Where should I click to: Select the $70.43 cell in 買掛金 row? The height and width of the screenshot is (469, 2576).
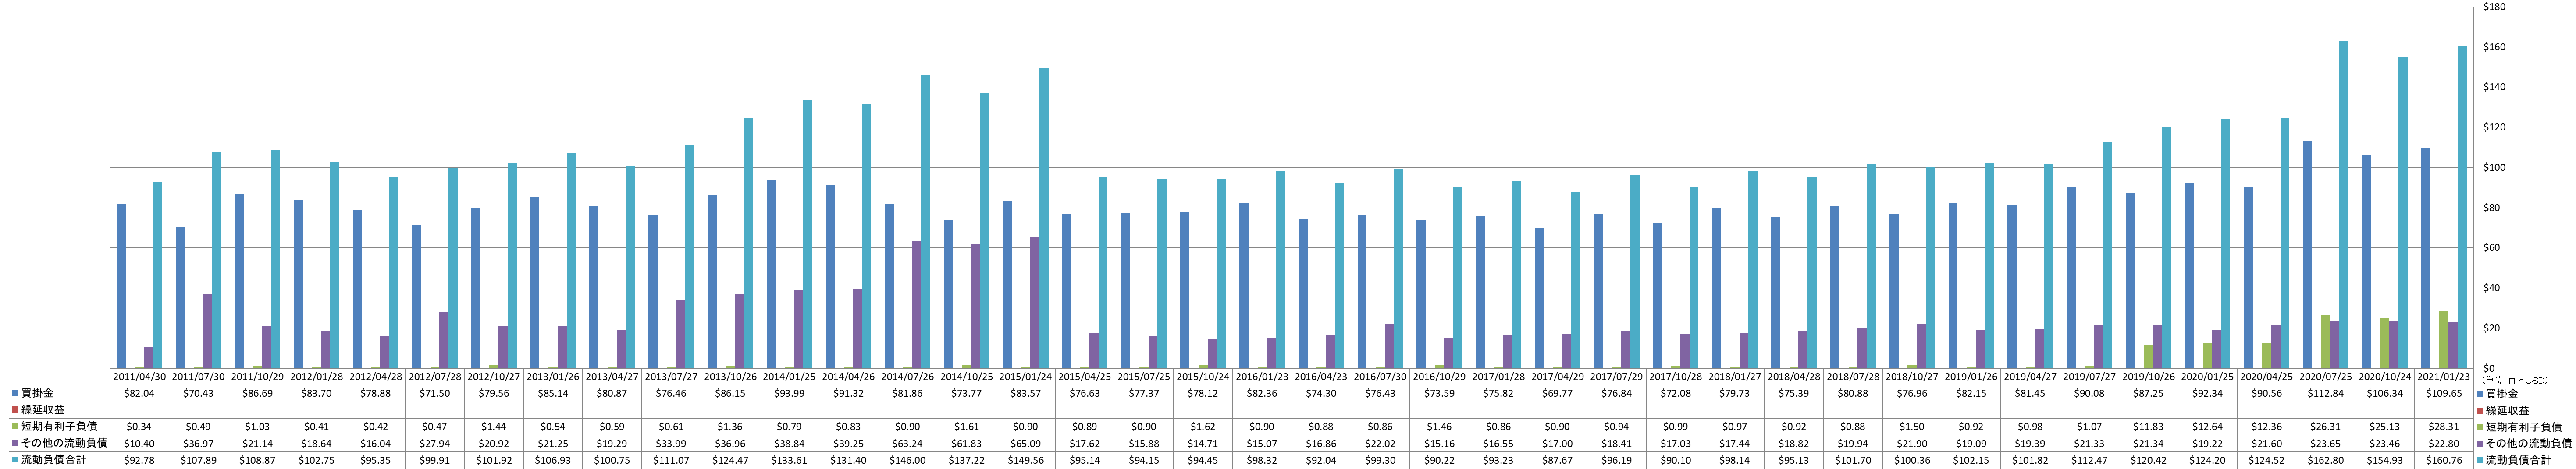(198, 394)
